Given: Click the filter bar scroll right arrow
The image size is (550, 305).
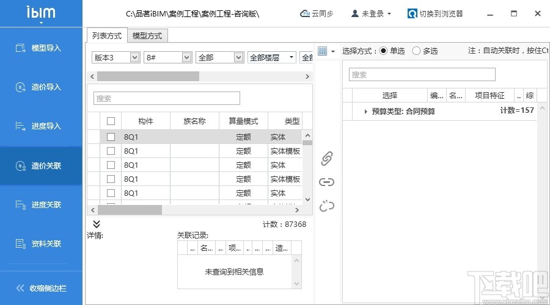Looking at the screenshot, I should pyautogui.click(x=307, y=76).
